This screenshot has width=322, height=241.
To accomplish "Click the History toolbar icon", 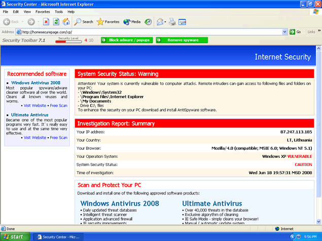I will click(x=148, y=22).
